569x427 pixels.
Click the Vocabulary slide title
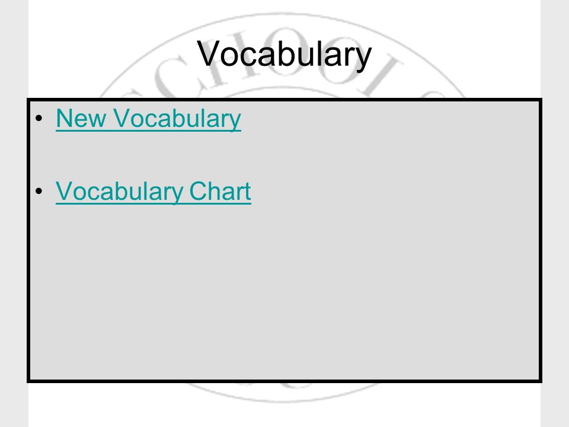pyautogui.click(x=284, y=55)
